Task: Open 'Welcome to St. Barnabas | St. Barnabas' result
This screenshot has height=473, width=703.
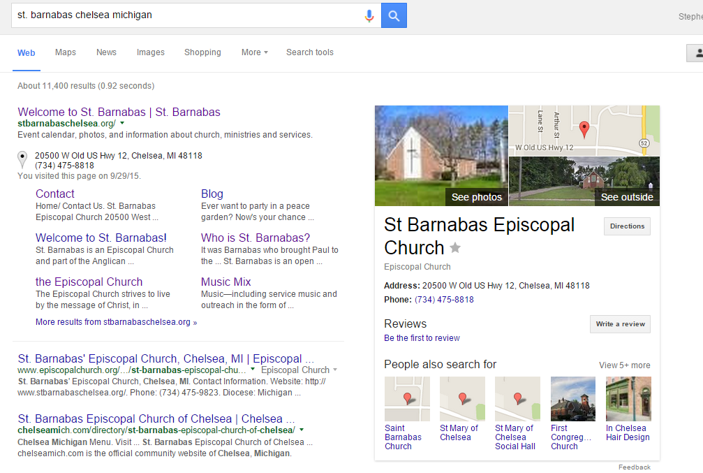Action: 119,112
